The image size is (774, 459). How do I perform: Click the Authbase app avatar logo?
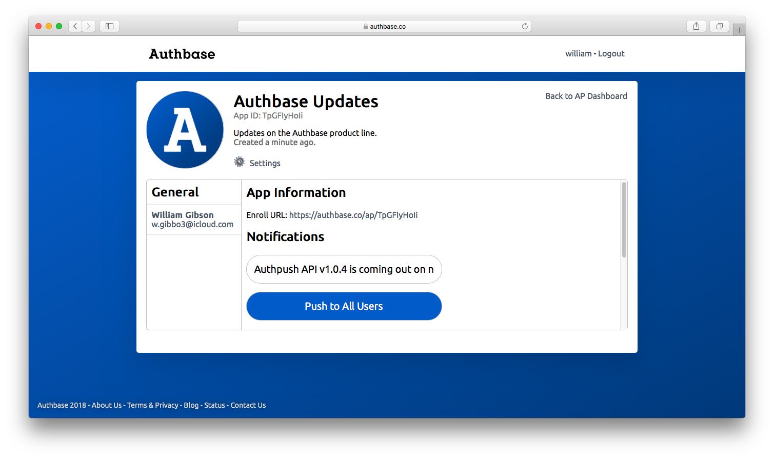click(x=185, y=129)
